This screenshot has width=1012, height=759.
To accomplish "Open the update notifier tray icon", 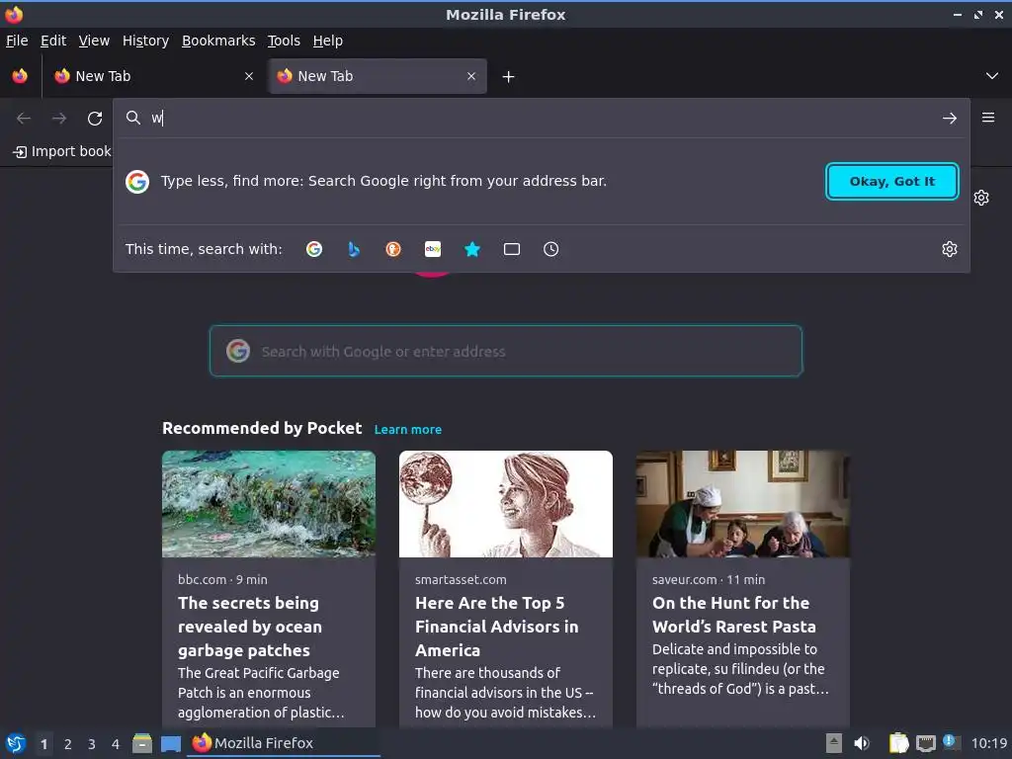I will tap(950, 741).
